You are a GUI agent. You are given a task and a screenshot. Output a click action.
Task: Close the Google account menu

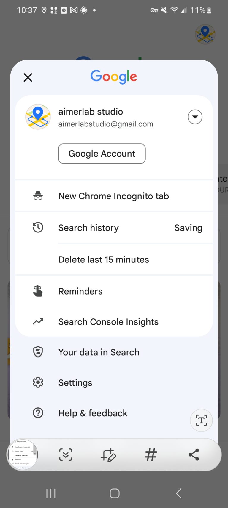tap(28, 78)
